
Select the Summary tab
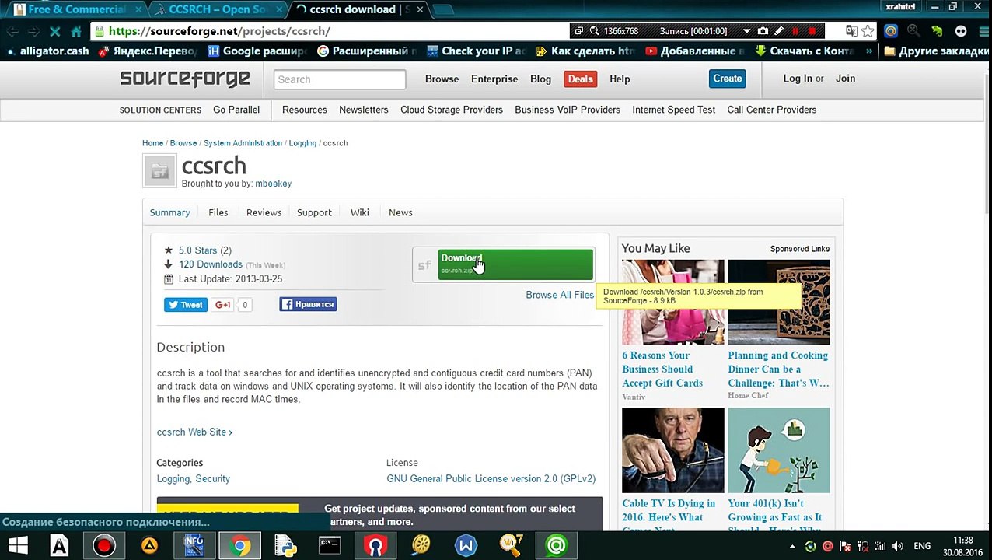pyautogui.click(x=169, y=212)
